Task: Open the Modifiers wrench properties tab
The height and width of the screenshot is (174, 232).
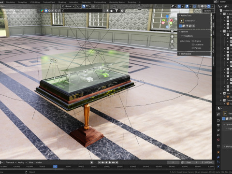Action: coord(218,157)
